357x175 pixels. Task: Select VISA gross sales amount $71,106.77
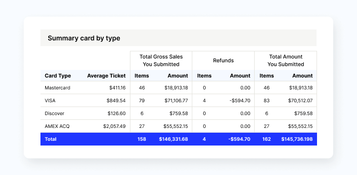pos(176,100)
